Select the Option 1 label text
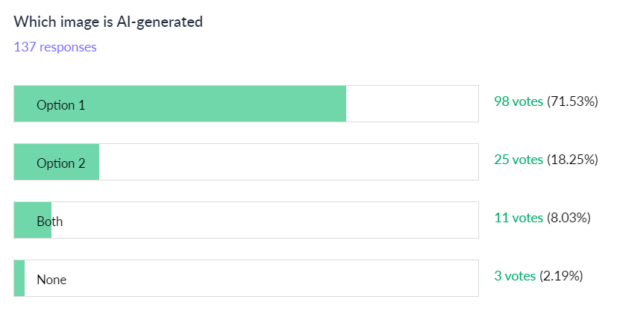 click(61, 105)
